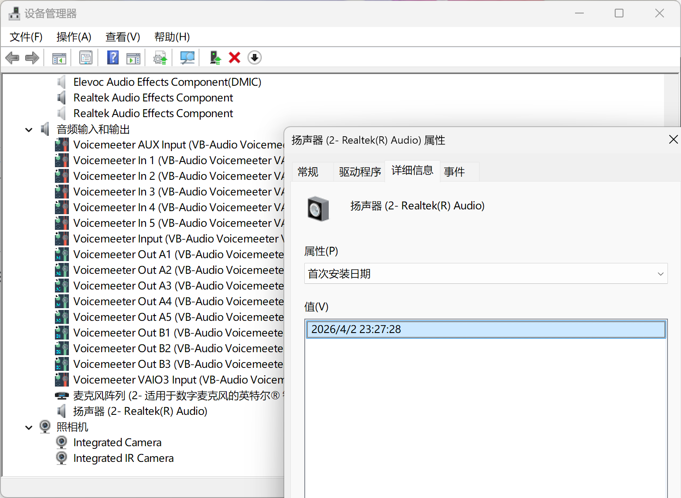Image resolution: width=681 pixels, height=498 pixels.
Task: Close the 扬声器 properties dialog
Action: coord(673,139)
